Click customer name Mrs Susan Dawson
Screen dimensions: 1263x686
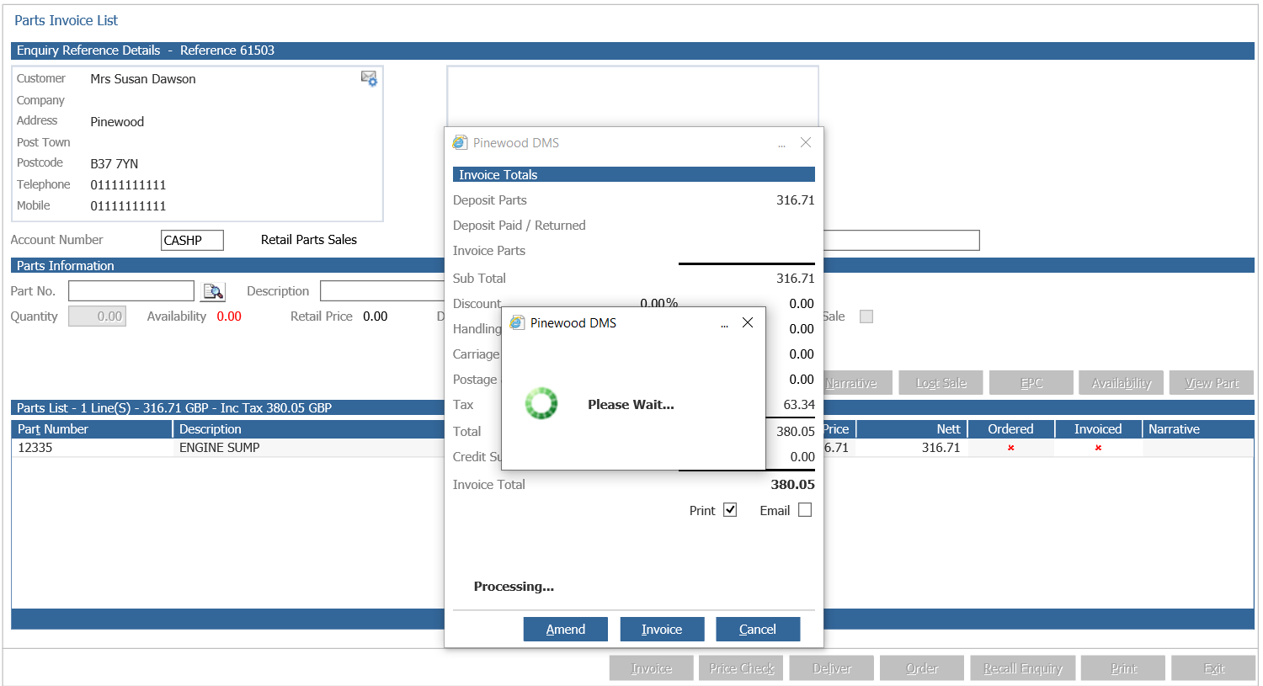pos(143,79)
